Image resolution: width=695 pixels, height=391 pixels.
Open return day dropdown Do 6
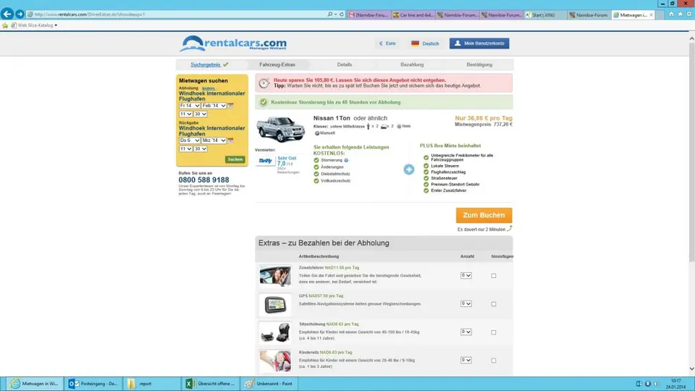189,140
